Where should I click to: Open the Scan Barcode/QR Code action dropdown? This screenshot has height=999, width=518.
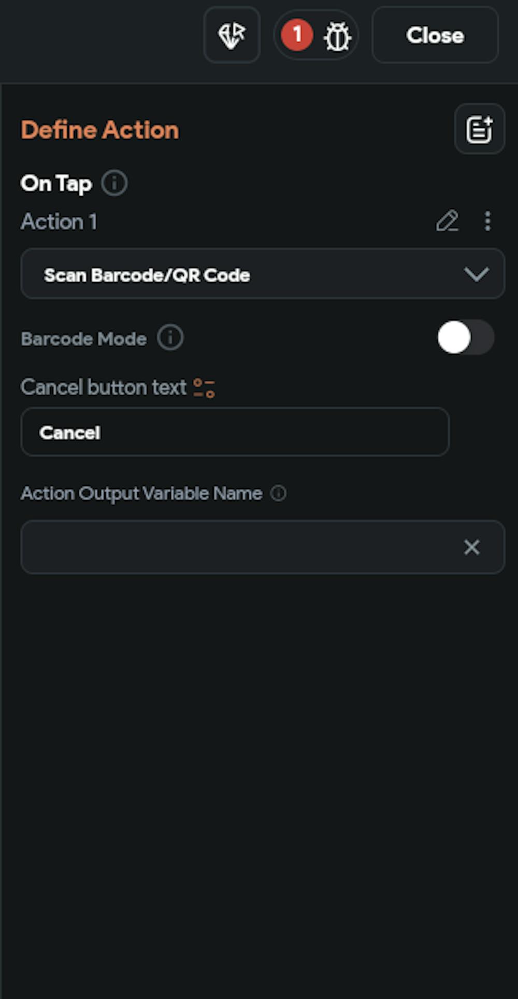249,274
